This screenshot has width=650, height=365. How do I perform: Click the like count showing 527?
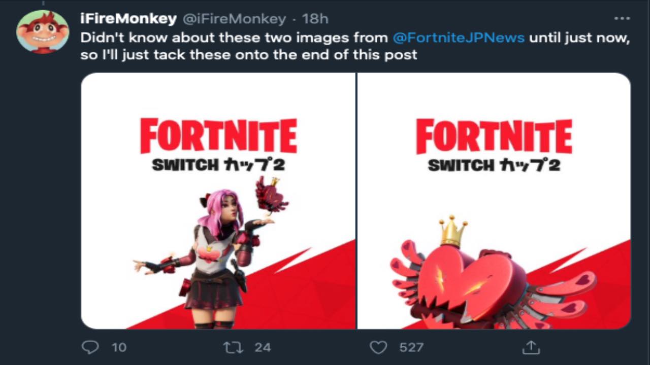pos(411,347)
